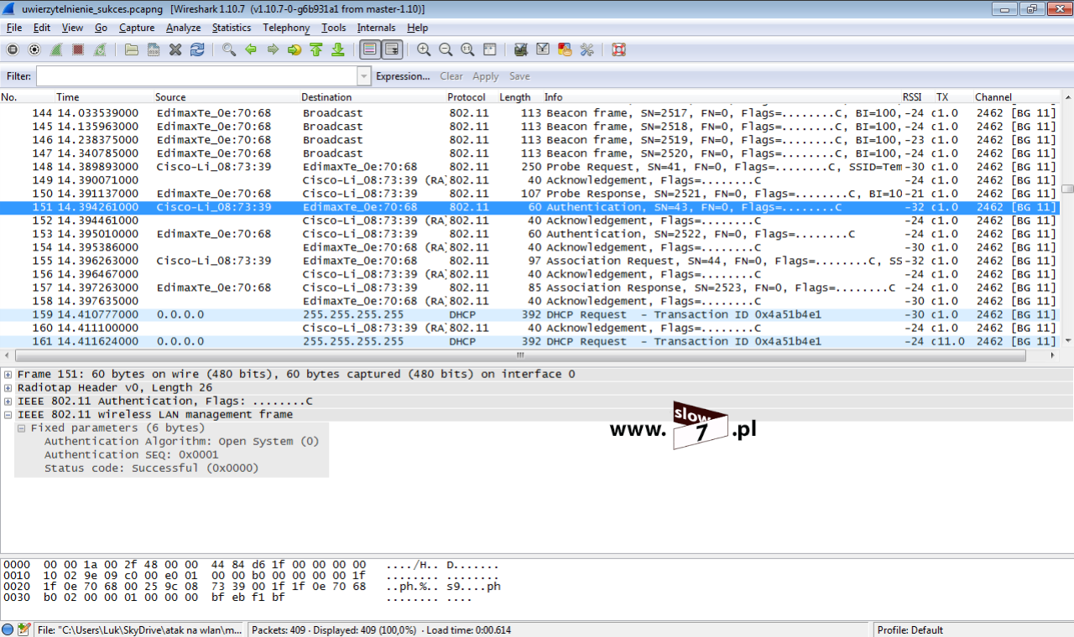Edit capture filters
The image size is (1074, 637).
[x=521, y=49]
